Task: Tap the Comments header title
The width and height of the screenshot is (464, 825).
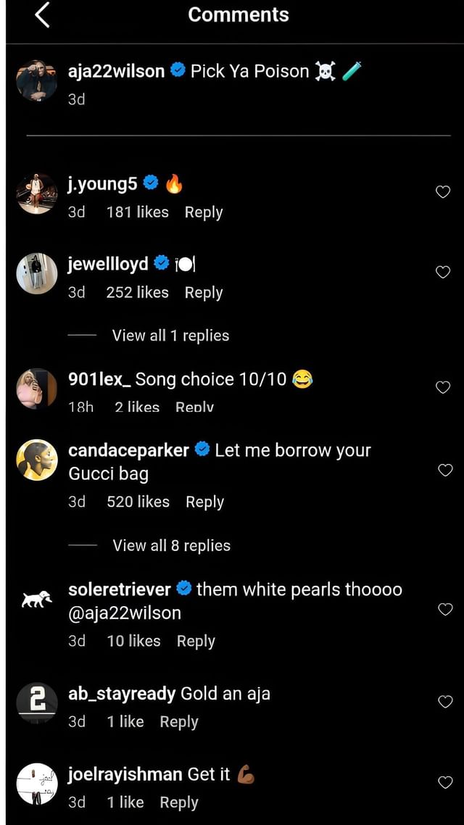Action: (238, 14)
